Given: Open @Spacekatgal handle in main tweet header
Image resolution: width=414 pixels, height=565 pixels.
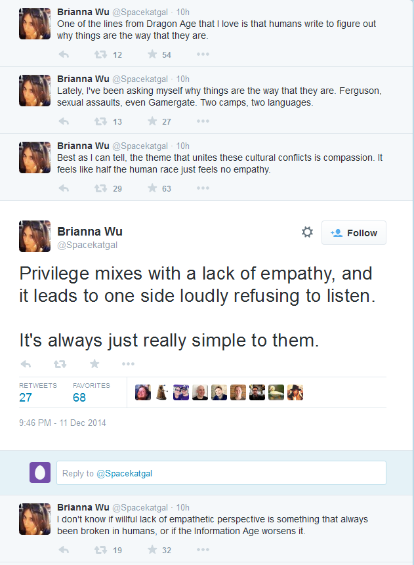Looking at the screenshot, I should point(87,245).
